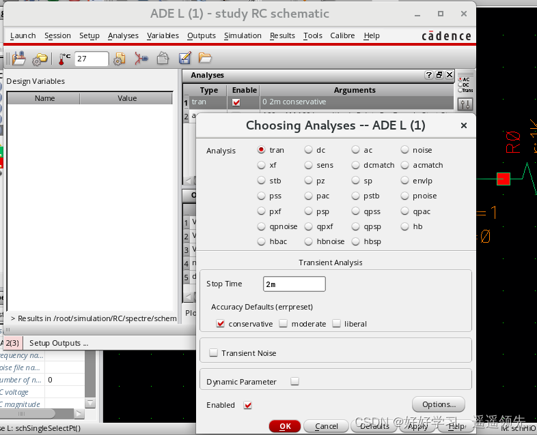Close the Analyses panel with its X icon

coord(450,75)
